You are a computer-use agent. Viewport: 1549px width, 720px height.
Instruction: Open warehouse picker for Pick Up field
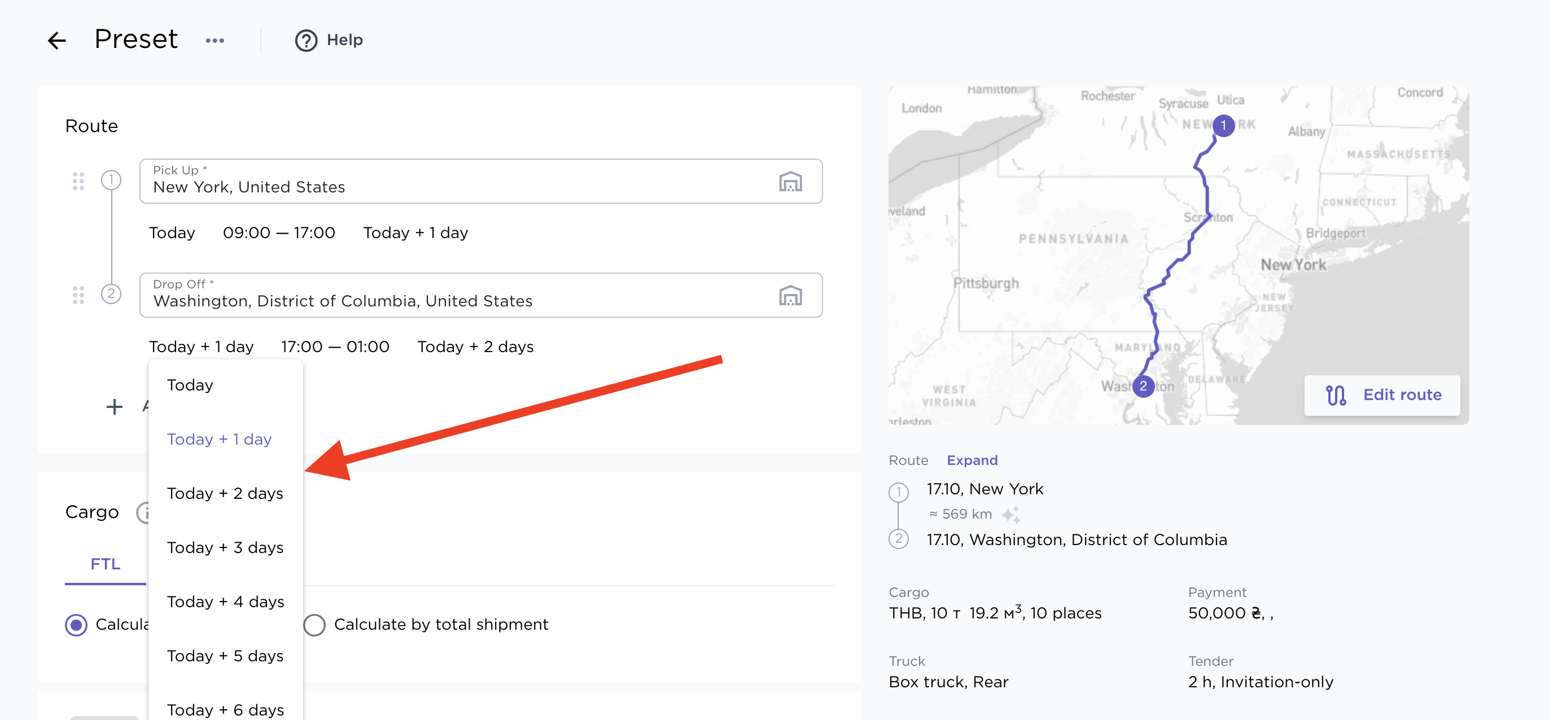tap(790, 182)
